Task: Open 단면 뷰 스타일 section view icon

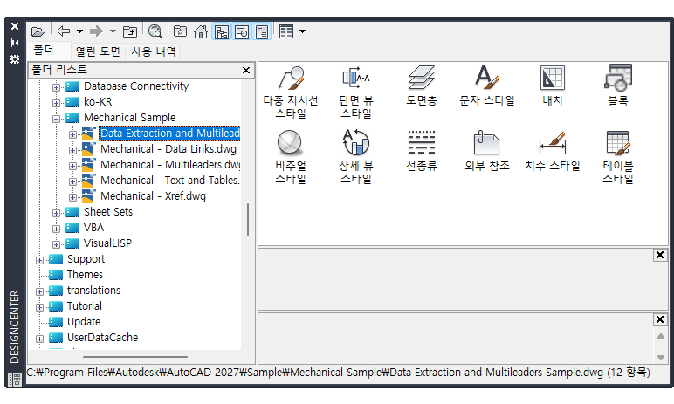Action: (356, 92)
